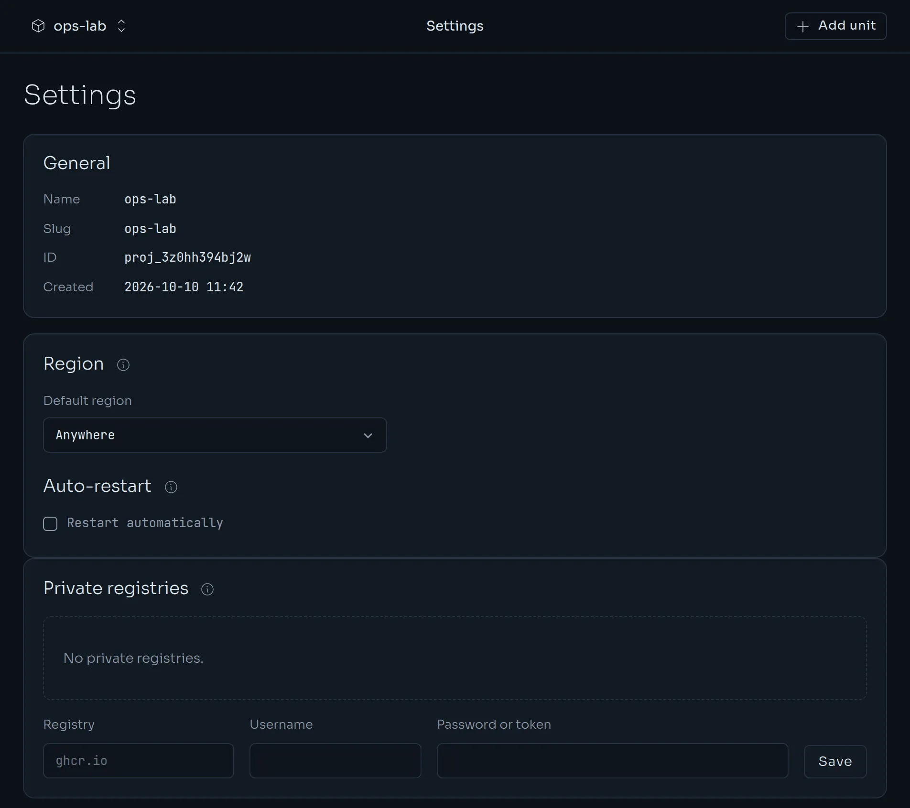
Task: Click the ops-lab name in the top bar
Action: coord(80,26)
